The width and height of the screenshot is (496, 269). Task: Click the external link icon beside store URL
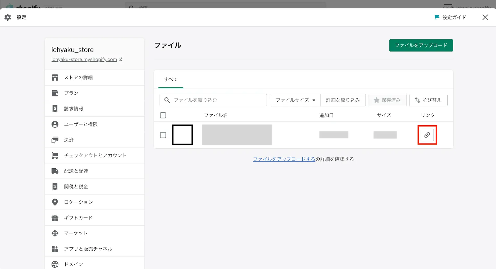pos(121,59)
